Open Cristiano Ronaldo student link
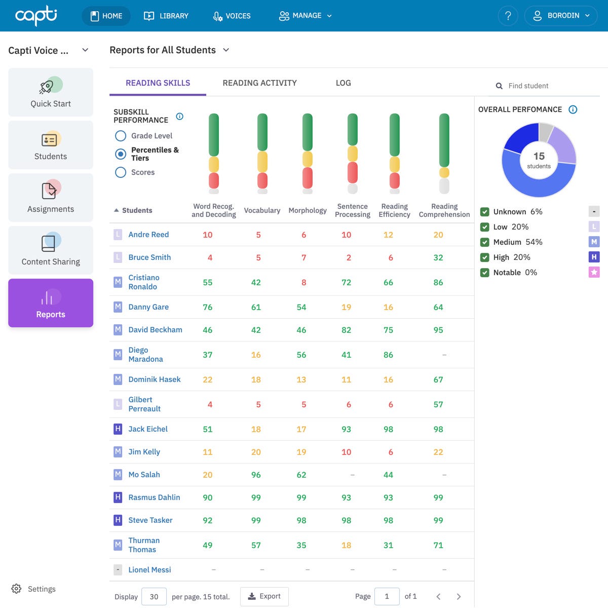The height and width of the screenshot is (608, 608). click(144, 282)
